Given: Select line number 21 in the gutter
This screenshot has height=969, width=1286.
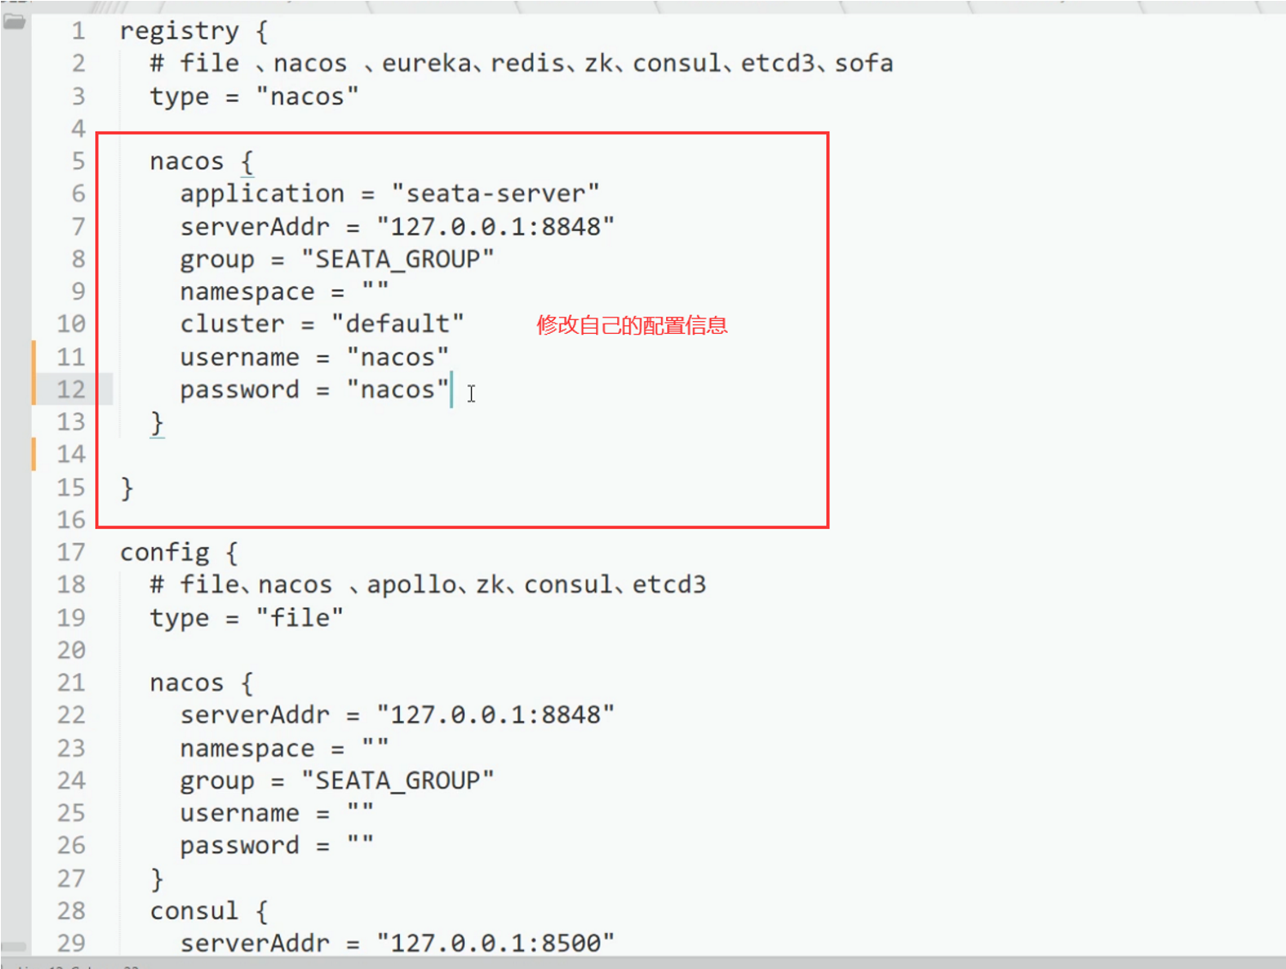Looking at the screenshot, I should tap(71, 683).
